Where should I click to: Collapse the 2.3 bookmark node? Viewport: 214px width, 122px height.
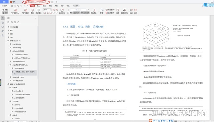pyautogui.click(x=9, y=115)
